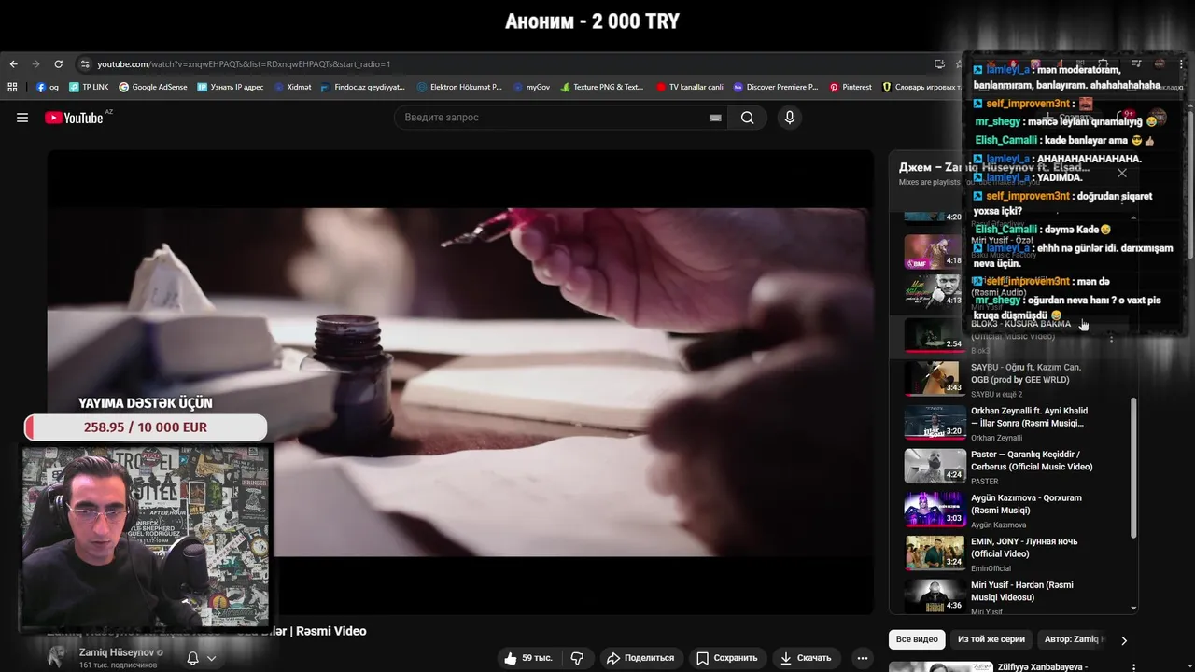This screenshot has width=1195, height=672.
Task: Select the 'Из той же серии' filter chip
Action: 991,639
